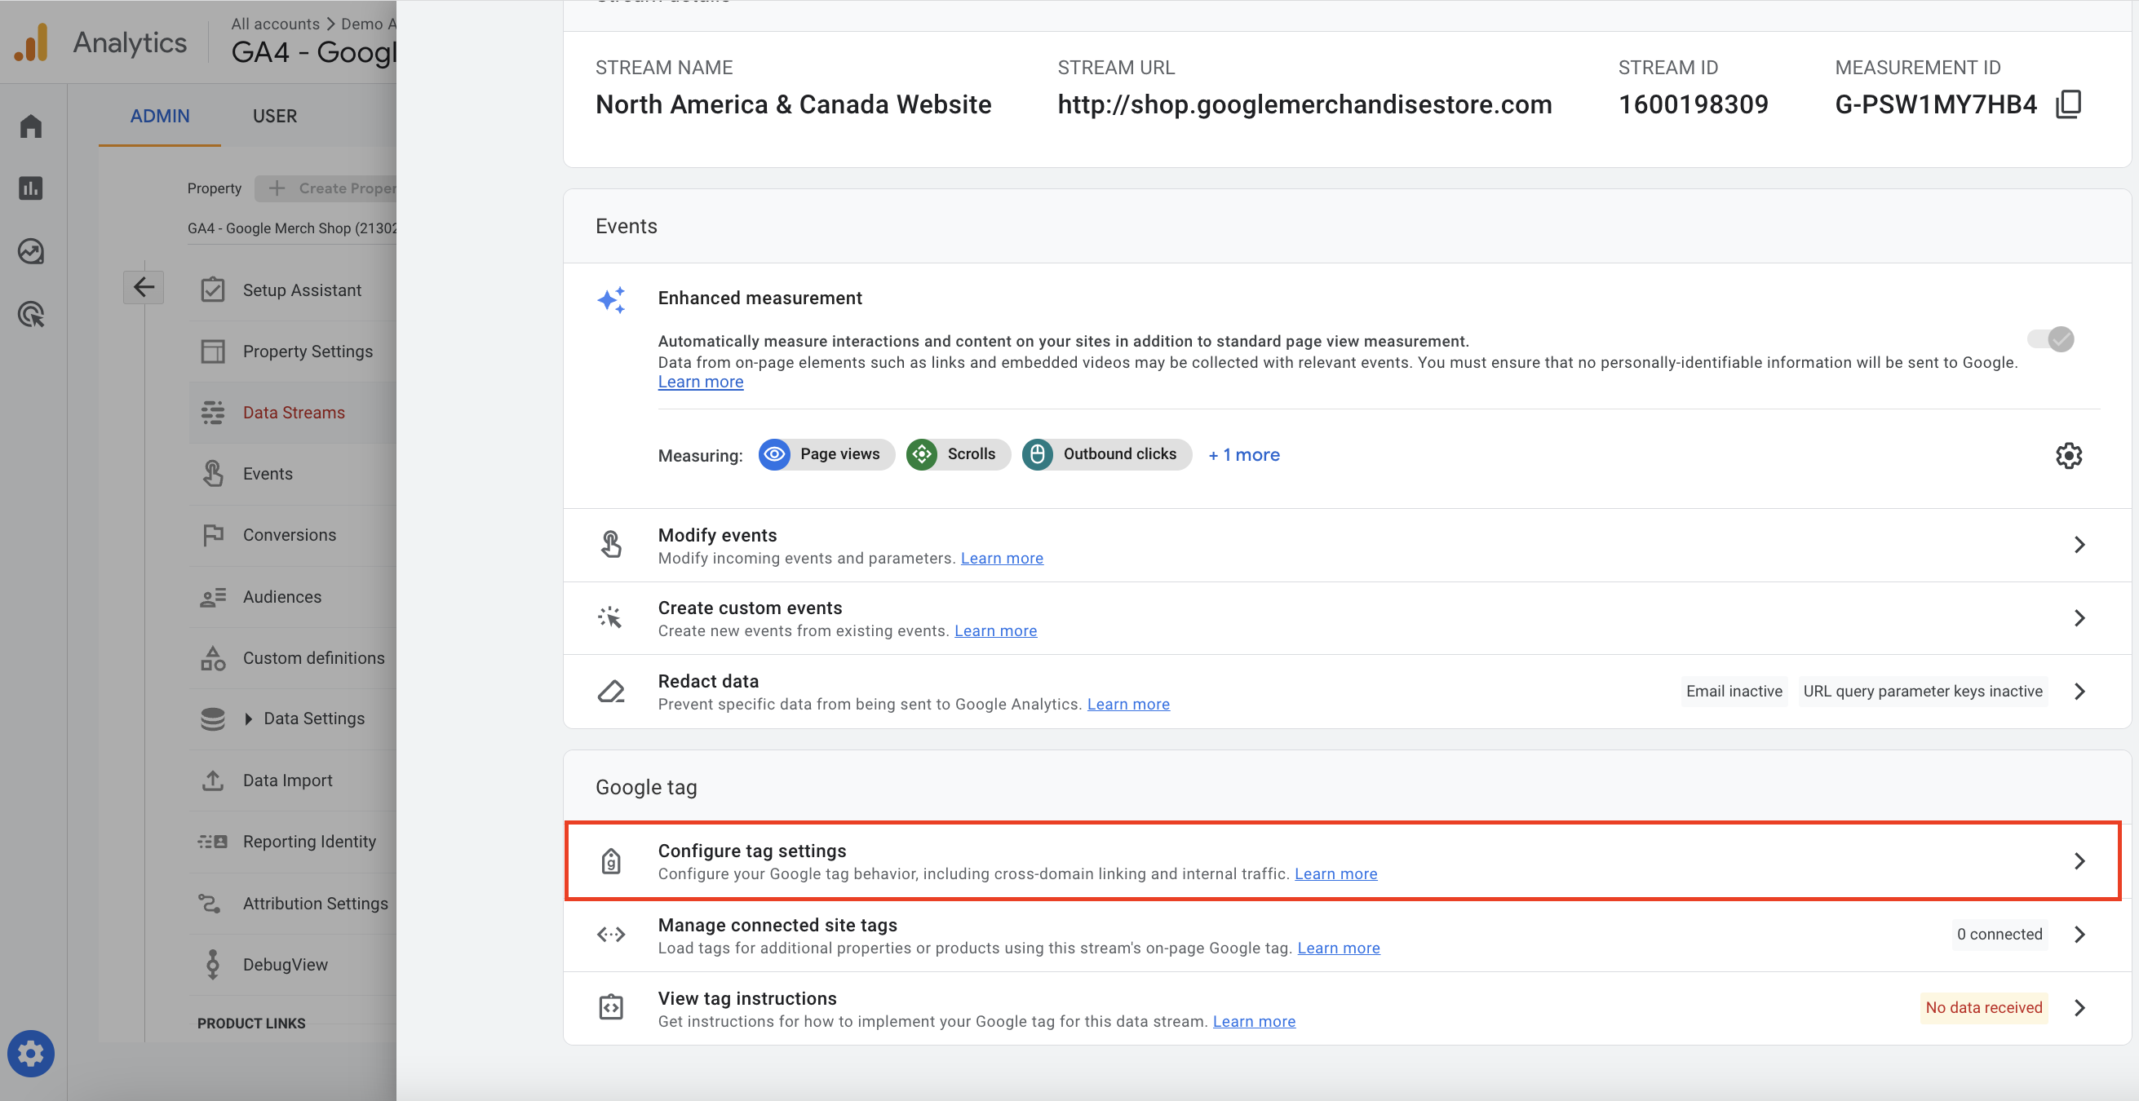Click the Create Property button
Screen dimensions: 2139x1101
click(x=325, y=188)
